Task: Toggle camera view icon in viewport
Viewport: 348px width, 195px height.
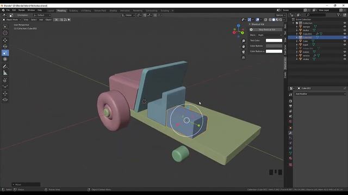Action: pos(244,52)
